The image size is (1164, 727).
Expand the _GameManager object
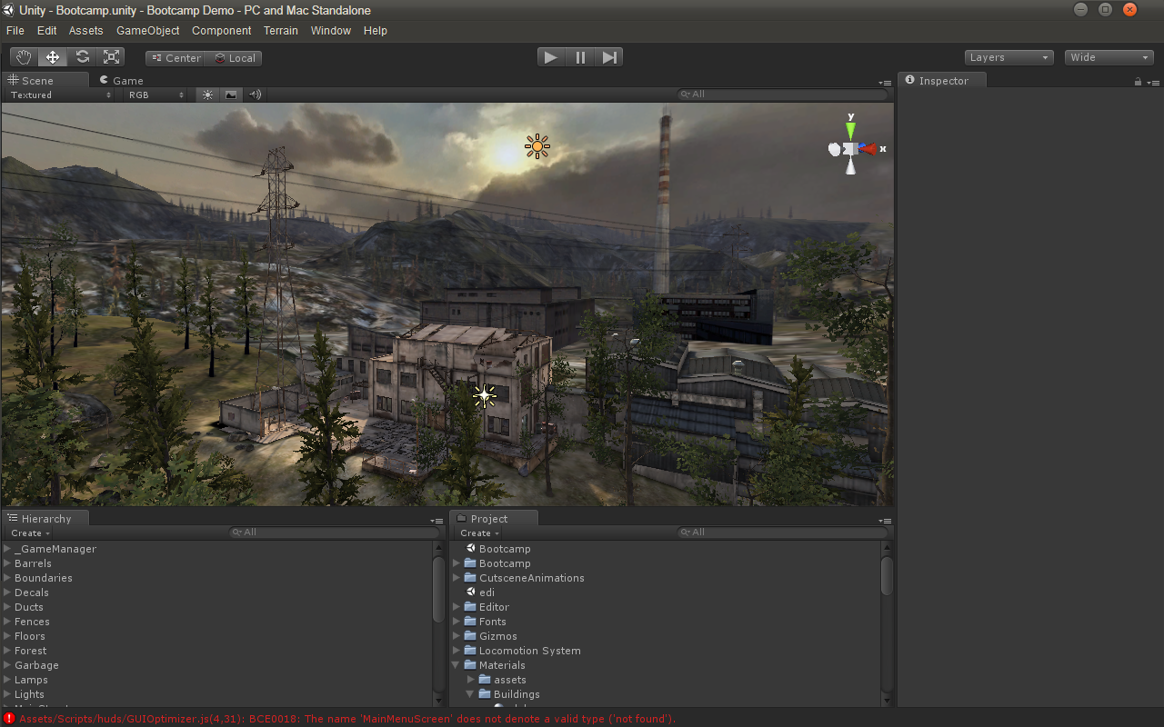click(x=7, y=549)
